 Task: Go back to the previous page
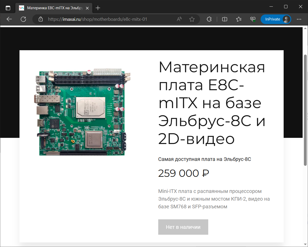point(9,19)
